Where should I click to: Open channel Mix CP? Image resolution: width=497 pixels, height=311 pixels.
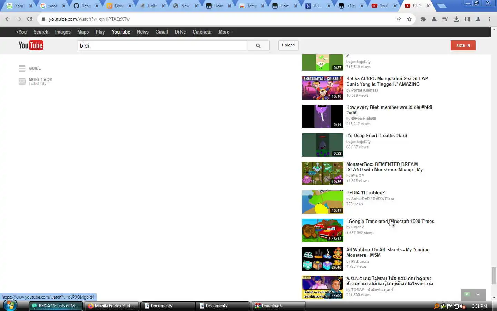[x=358, y=176]
